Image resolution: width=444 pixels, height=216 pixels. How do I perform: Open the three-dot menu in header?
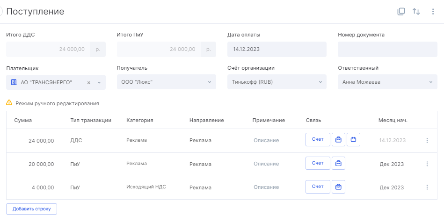(433, 12)
